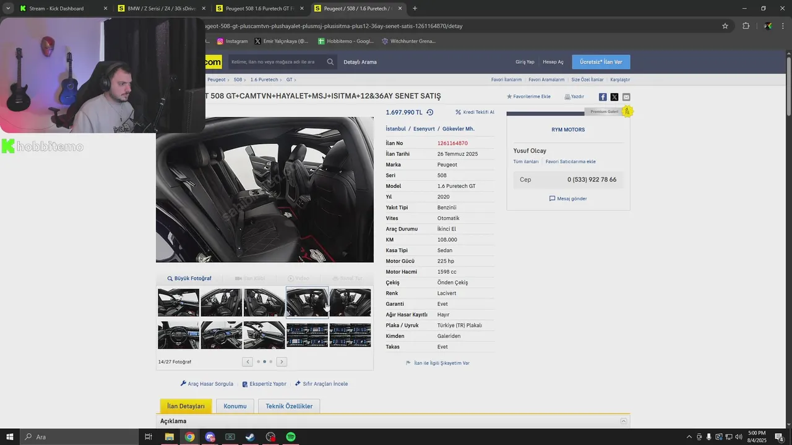The height and width of the screenshot is (445, 792).
Task: Open Detaylı Arama link
Action: [360, 62]
